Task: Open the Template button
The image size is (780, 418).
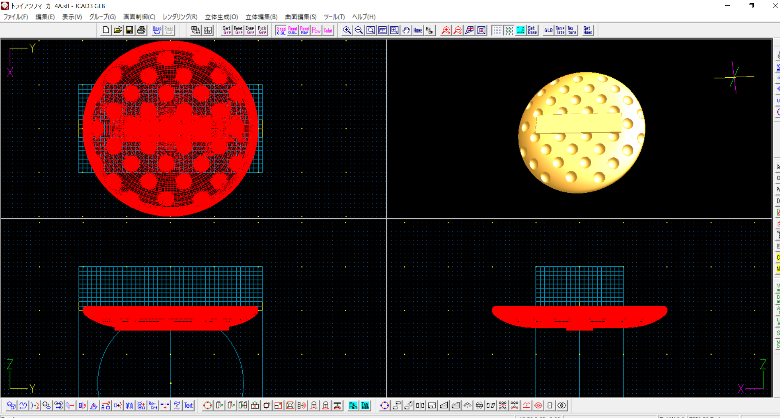Action: 560,30
